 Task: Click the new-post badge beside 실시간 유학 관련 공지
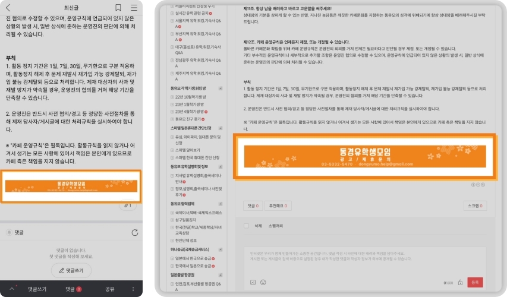tap(210, 13)
